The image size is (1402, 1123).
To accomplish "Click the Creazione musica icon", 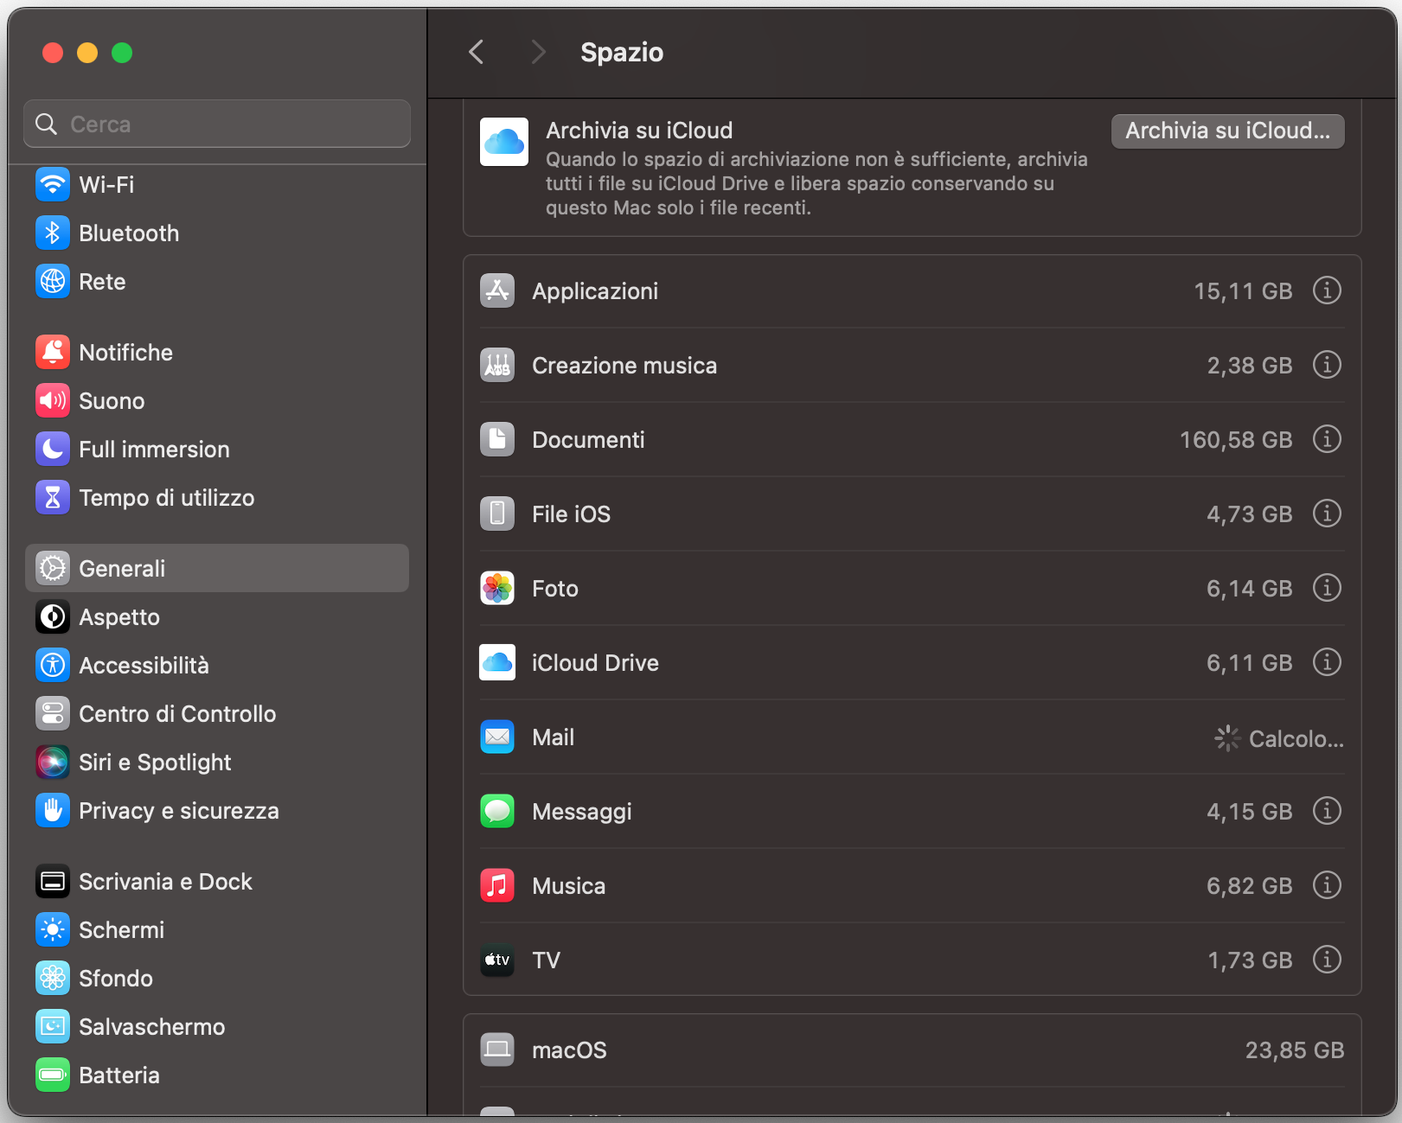I will click(x=497, y=365).
